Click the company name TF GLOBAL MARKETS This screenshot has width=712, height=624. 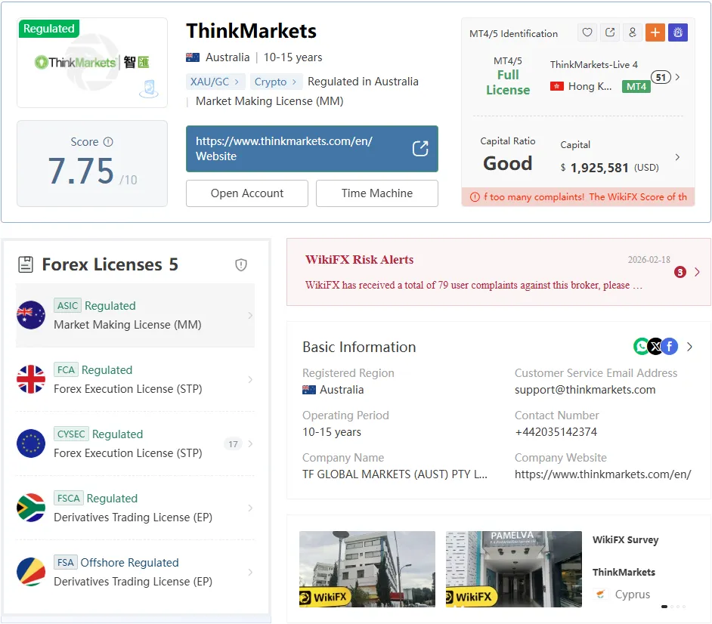point(395,474)
